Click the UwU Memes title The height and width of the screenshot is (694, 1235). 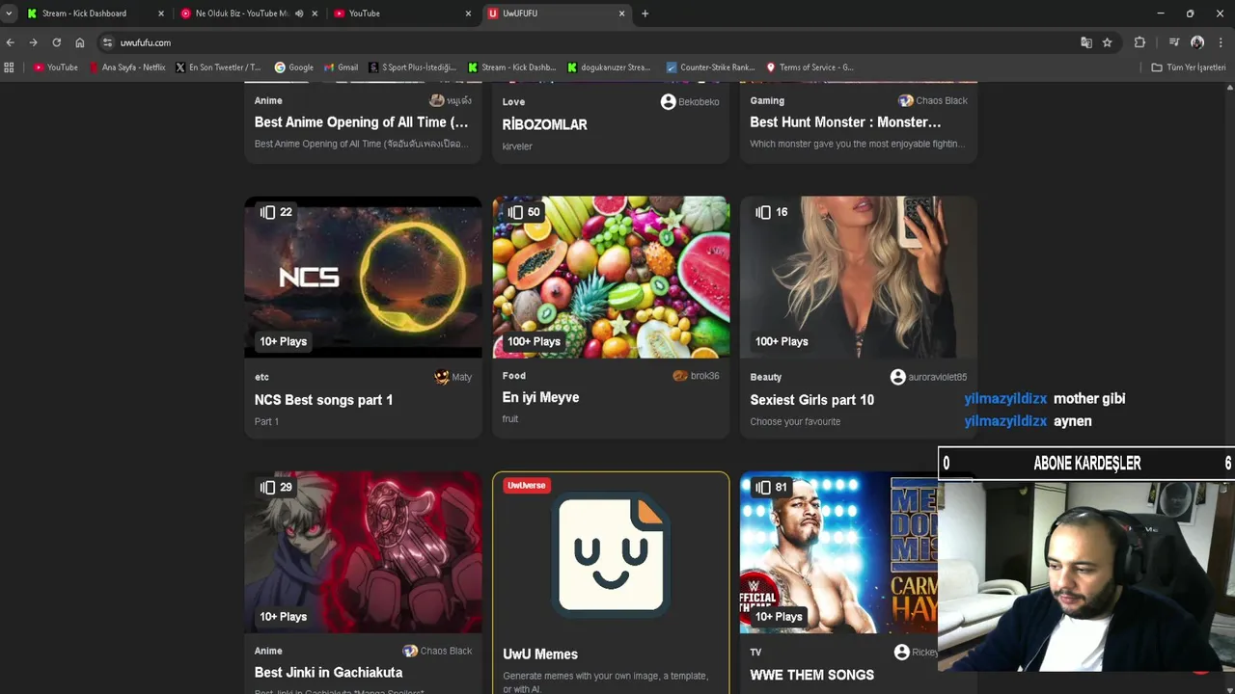pyautogui.click(x=540, y=654)
